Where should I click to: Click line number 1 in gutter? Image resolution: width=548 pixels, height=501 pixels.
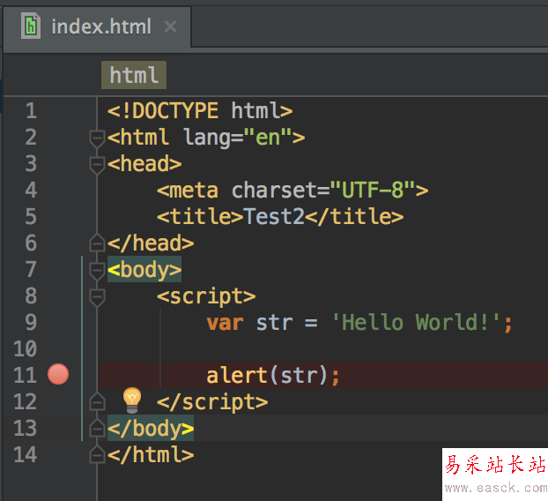tap(31, 110)
